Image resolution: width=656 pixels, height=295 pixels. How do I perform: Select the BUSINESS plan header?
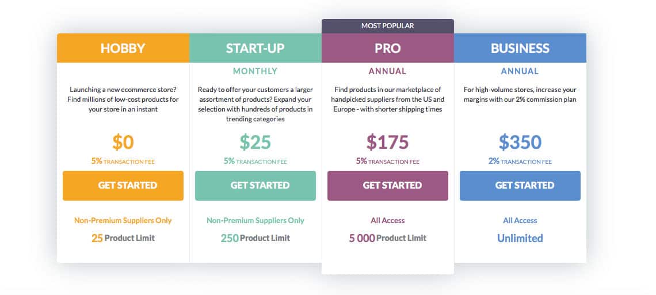pos(520,48)
